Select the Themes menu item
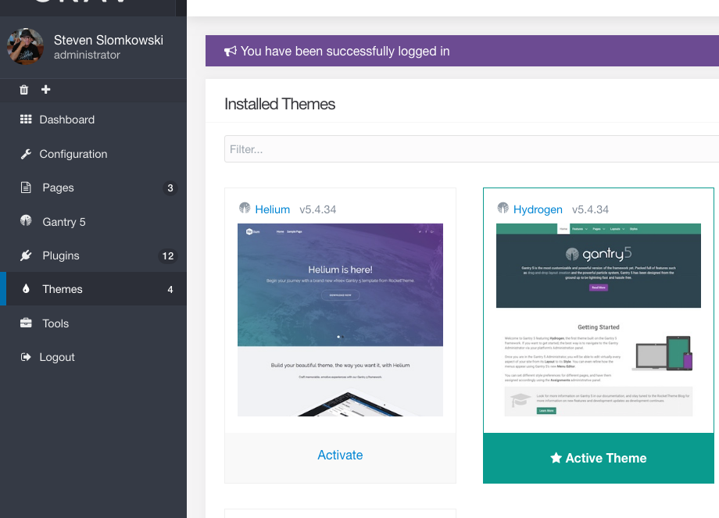This screenshot has height=518, width=719. [94, 289]
